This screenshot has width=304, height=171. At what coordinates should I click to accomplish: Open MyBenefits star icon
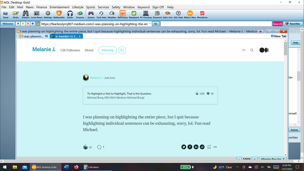[59, 14]
